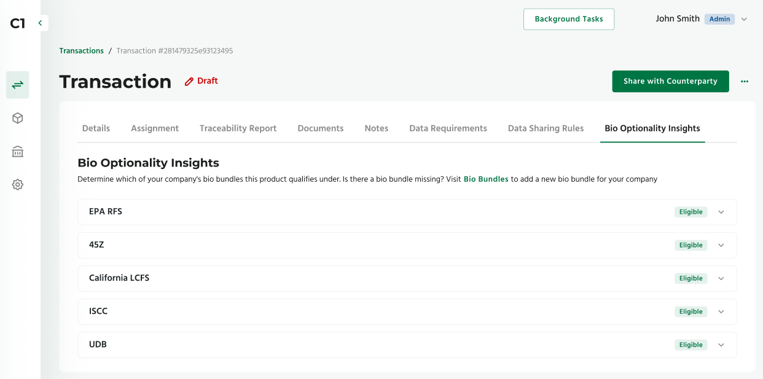The height and width of the screenshot is (379, 763).
Task: Click the Draft pencil status icon
Action: pyautogui.click(x=189, y=81)
